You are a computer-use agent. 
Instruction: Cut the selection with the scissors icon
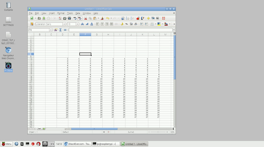coord(85,18)
